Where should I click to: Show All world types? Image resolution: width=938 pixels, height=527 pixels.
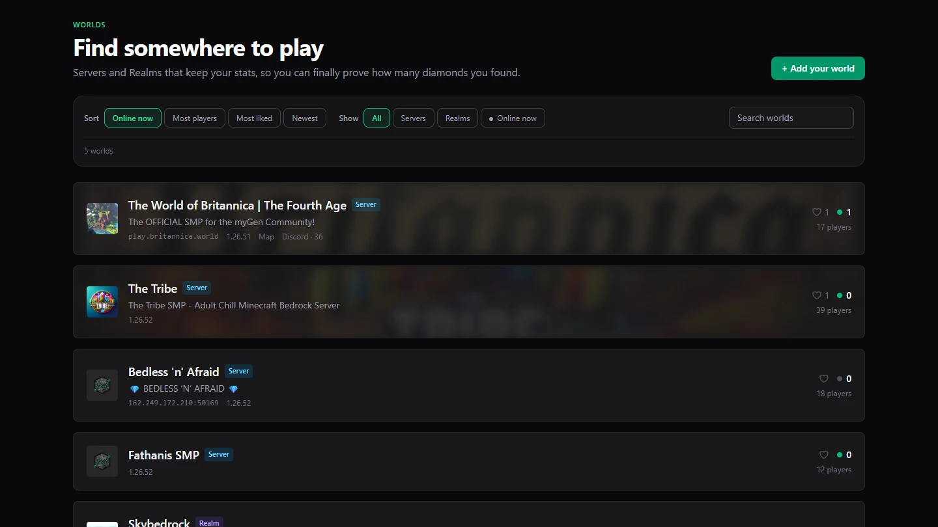377,118
